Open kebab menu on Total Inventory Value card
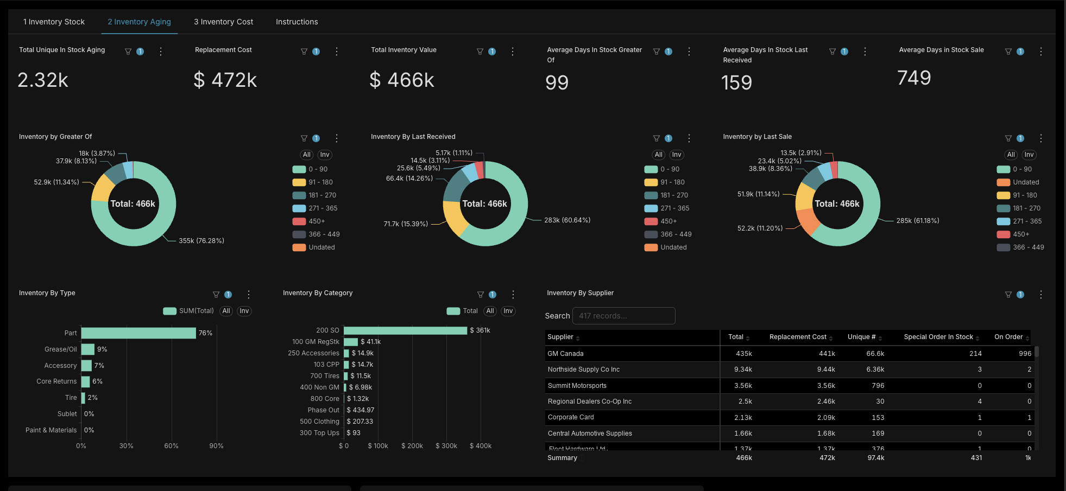The width and height of the screenshot is (1066, 491). (x=513, y=52)
